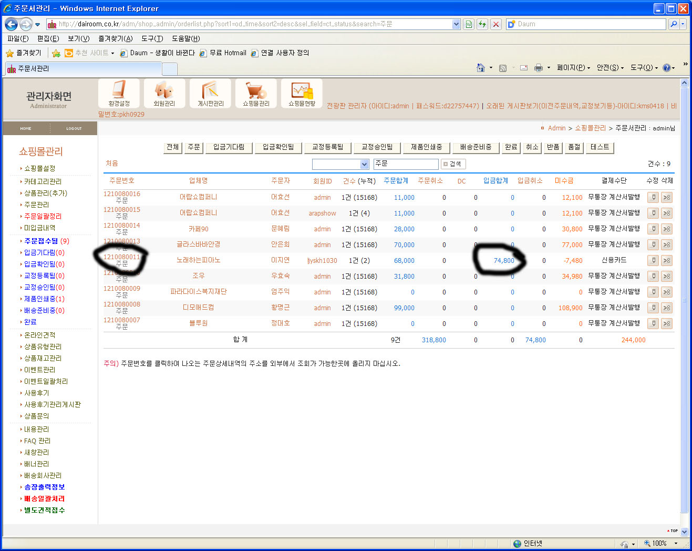Open the 즐겨찾기(A) menu

point(115,38)
